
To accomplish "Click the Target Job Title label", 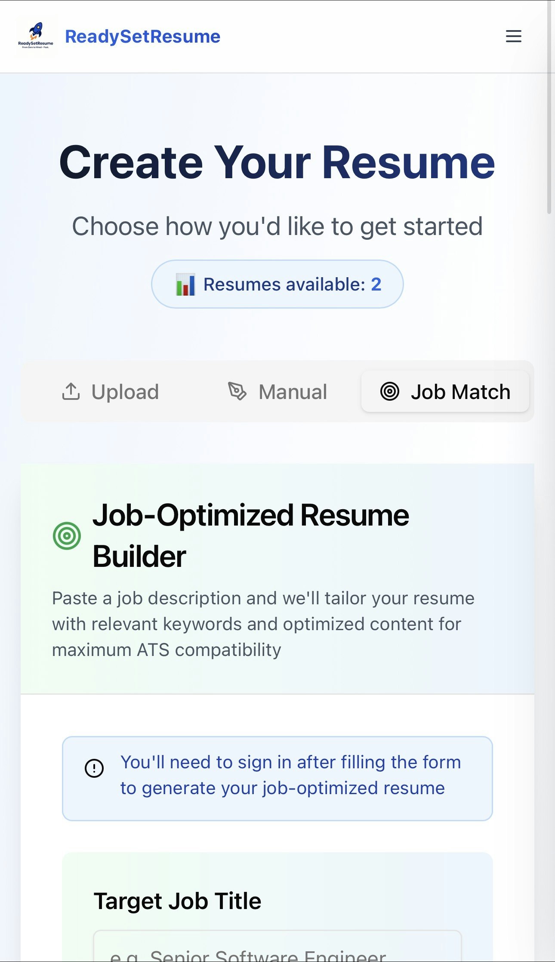I will pos(178,901).
